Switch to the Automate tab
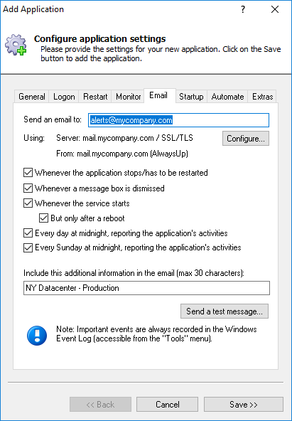This screenshot has height=421, width=292. [x=227, y=97]
